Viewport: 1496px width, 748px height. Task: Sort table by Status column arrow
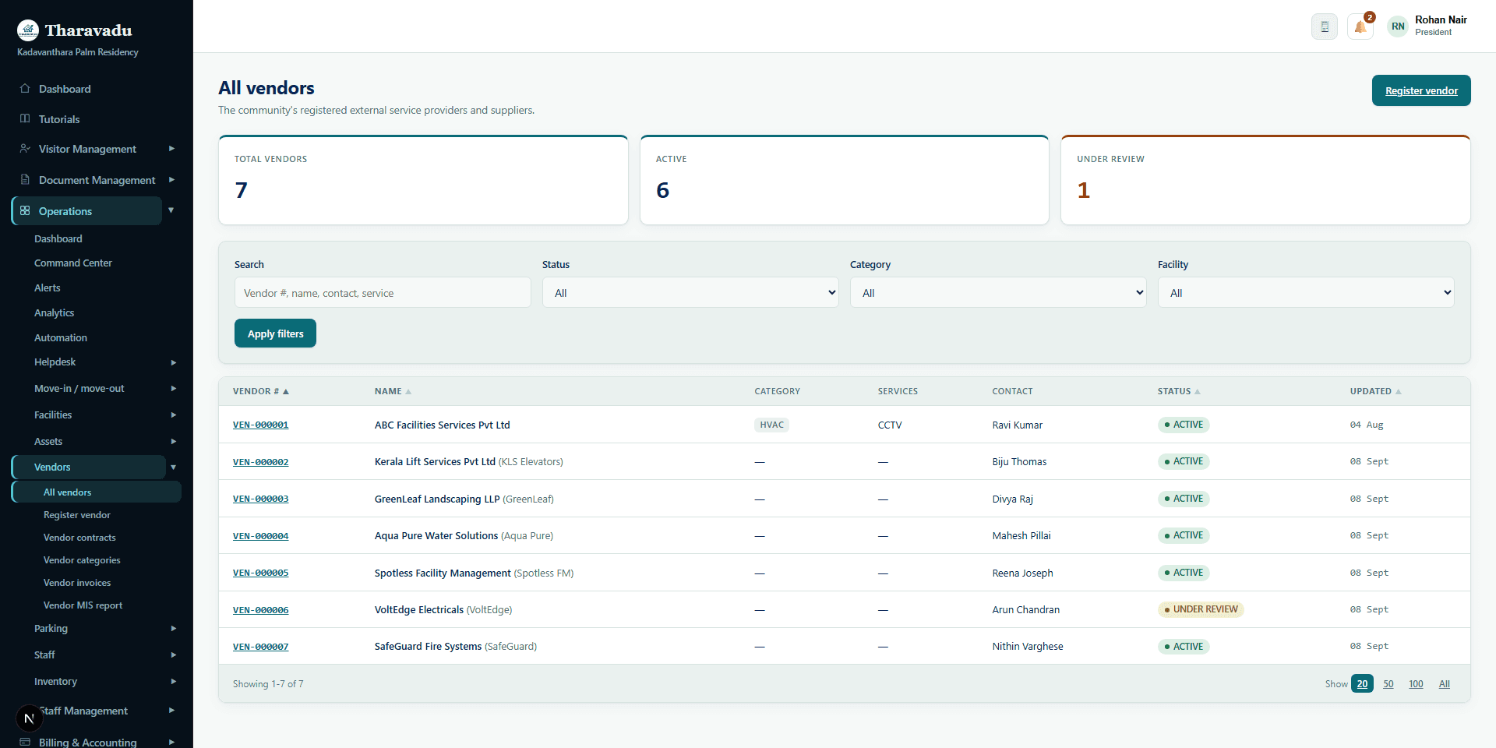pos(1198,391)
